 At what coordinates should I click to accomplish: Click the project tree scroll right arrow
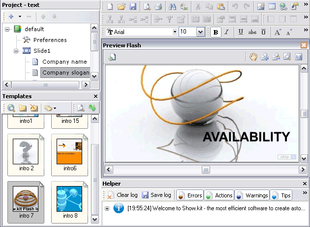click(x=86, y=85)
